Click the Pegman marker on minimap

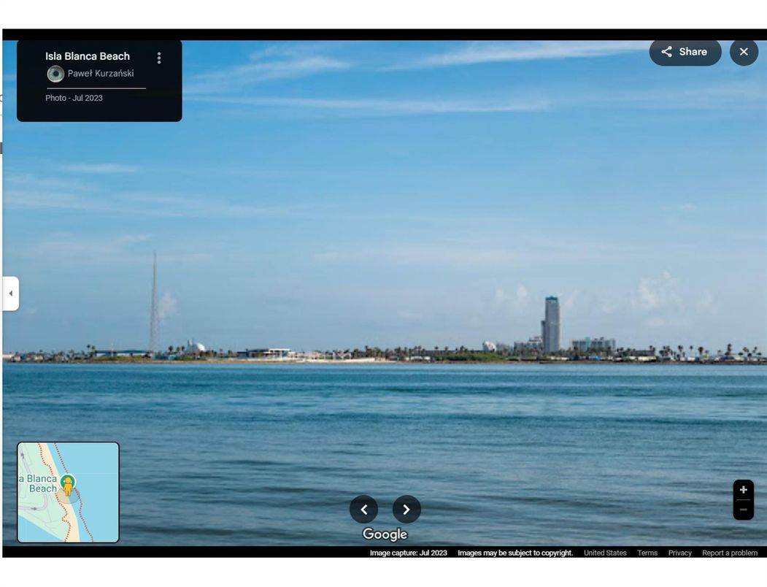tap(68, 485)
